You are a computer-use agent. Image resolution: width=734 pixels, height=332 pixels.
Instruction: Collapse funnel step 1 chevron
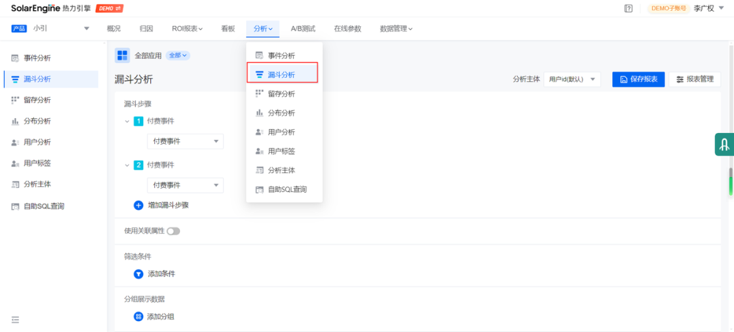(127, 122)
